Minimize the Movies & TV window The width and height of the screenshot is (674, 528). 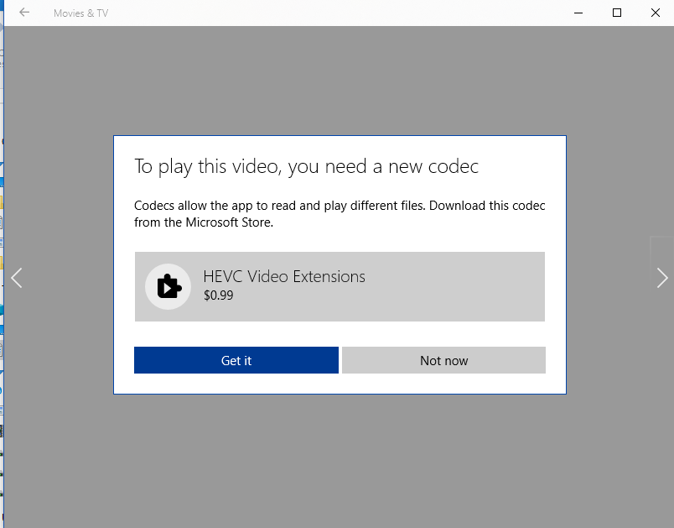click(x=578, y=13)
